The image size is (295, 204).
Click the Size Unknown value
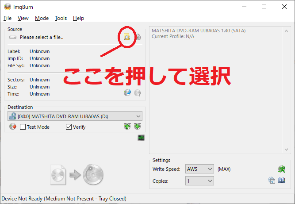click(x=40, y=87)
